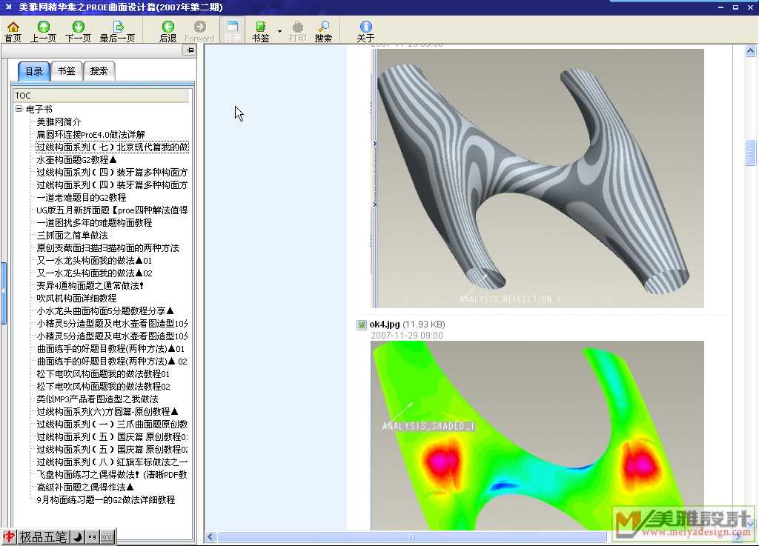Click the 打印 print icon

298,31
